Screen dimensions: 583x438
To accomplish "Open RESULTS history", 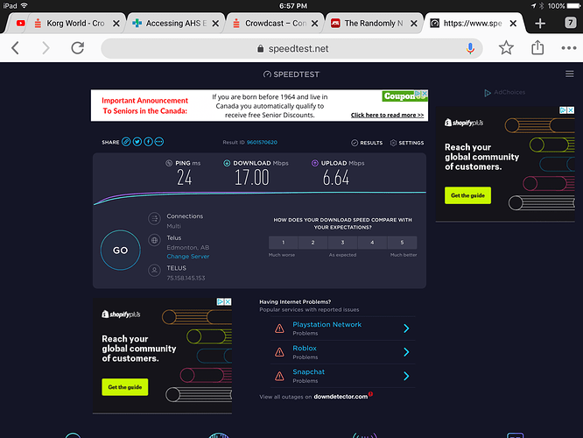I will coord(367,143).
